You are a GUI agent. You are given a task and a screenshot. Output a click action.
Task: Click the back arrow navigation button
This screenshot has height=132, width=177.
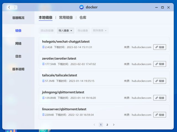click(9, 7)
